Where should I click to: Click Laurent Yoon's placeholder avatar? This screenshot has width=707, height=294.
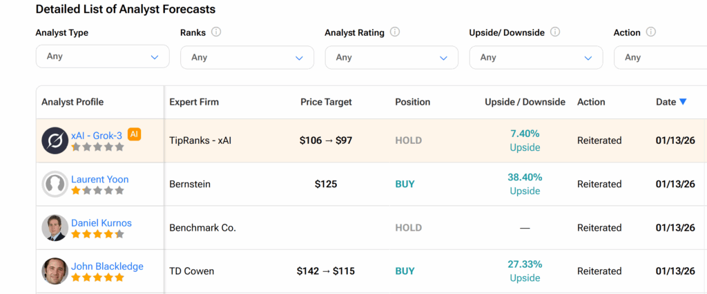point(55,184)
